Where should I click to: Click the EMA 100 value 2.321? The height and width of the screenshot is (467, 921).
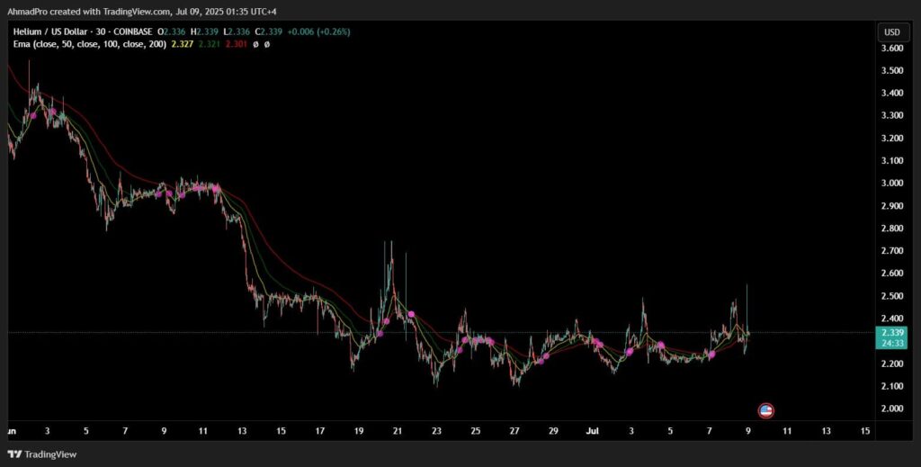pyautogui.click(x=209, y=44)
